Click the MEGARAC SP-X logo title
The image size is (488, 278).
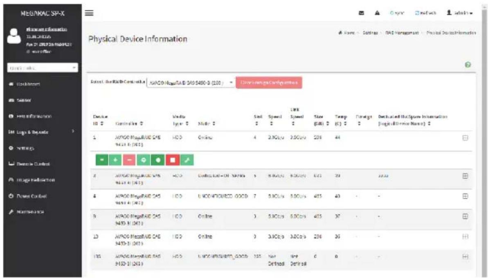[x=42, y=13]
